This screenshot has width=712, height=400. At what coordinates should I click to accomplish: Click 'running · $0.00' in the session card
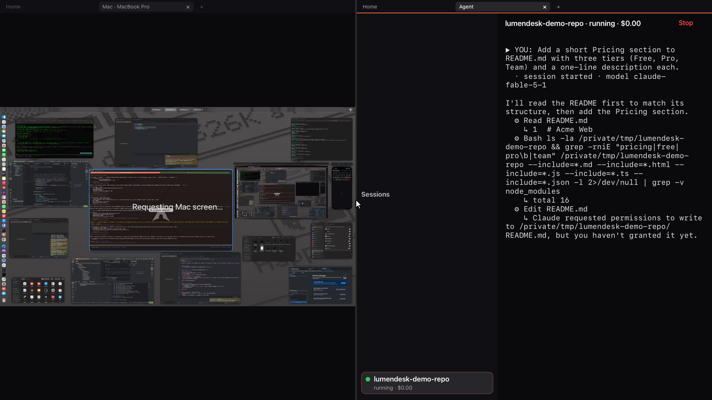(393, 388)
